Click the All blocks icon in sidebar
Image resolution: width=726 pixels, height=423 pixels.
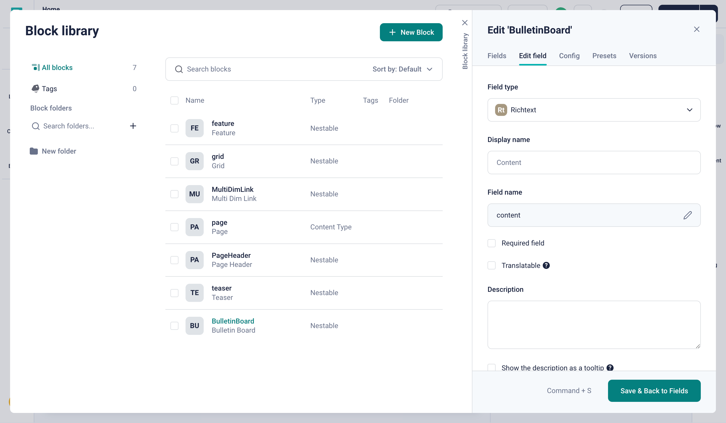36,67
